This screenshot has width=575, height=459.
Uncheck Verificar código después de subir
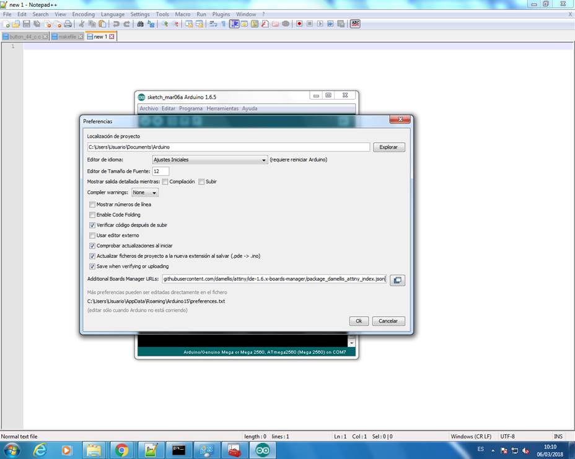point(92,225)
